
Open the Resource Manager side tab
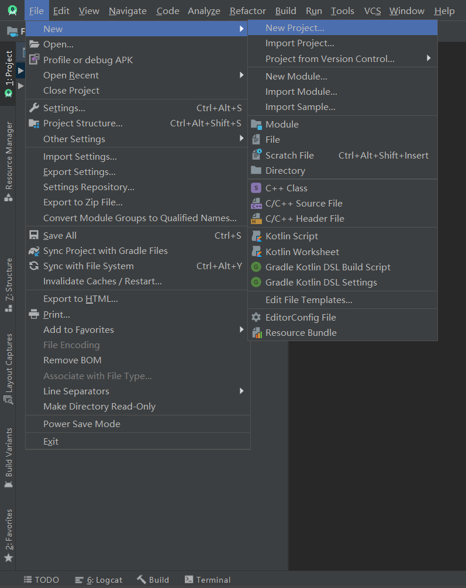8,161
